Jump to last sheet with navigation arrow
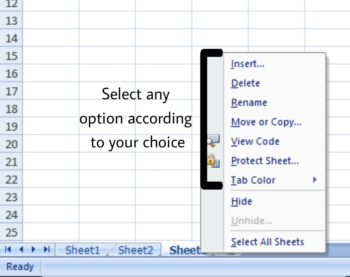This screenshot has width=350, height=277. click(47, 250)
